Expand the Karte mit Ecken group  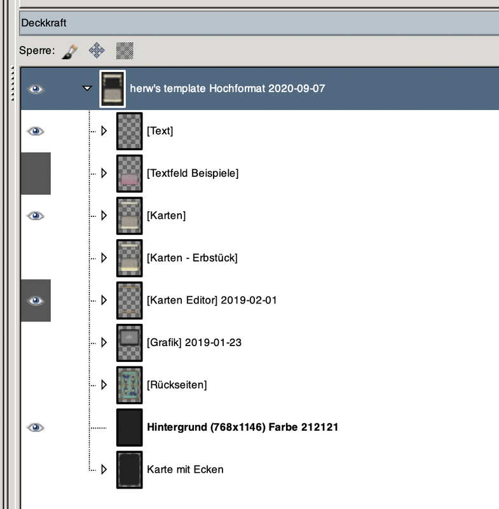point(104,470)
